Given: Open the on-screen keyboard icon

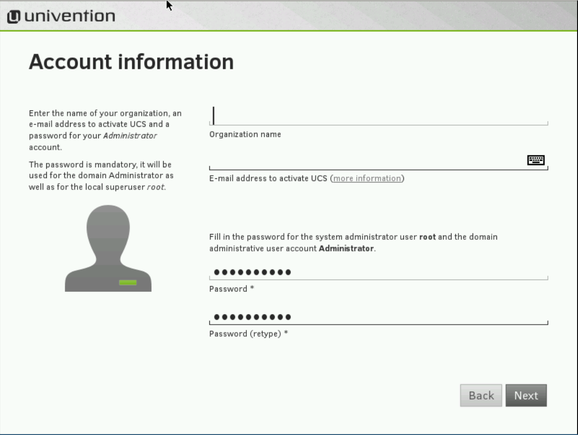Looking at the screenshot, I should [536, 160].
